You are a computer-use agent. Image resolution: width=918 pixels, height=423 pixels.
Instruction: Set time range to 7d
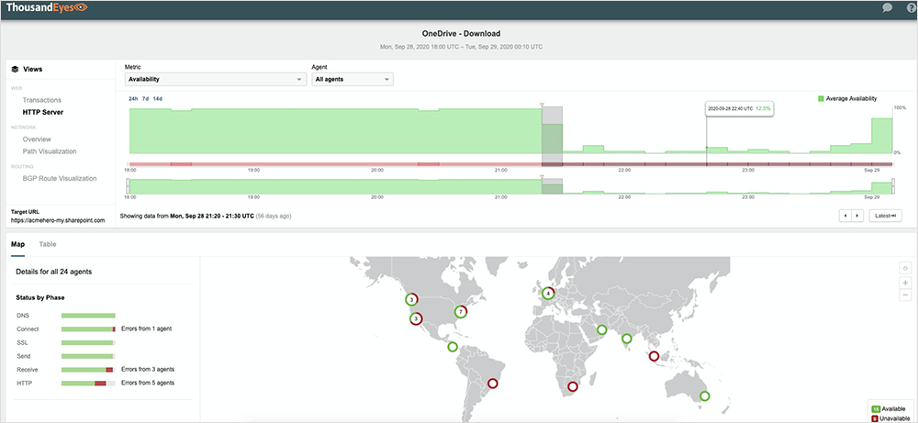(x=145, y=98)
